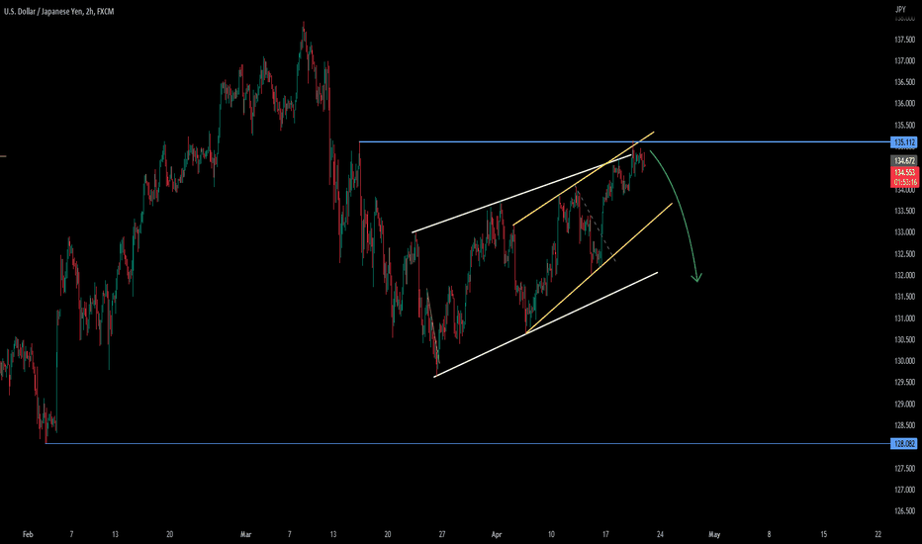Click the gray 134.672 price label
Viewport: 922px width, 544px height.
[x=904, y=160]
